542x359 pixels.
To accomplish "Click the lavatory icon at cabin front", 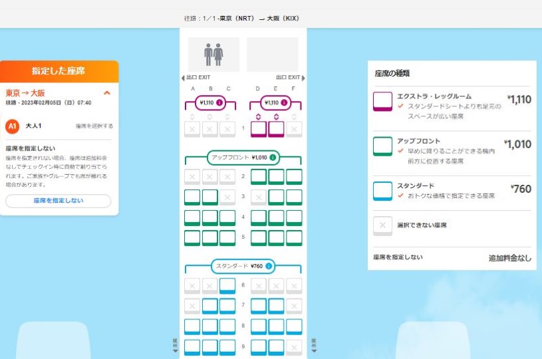I will [x=213, y=55].
